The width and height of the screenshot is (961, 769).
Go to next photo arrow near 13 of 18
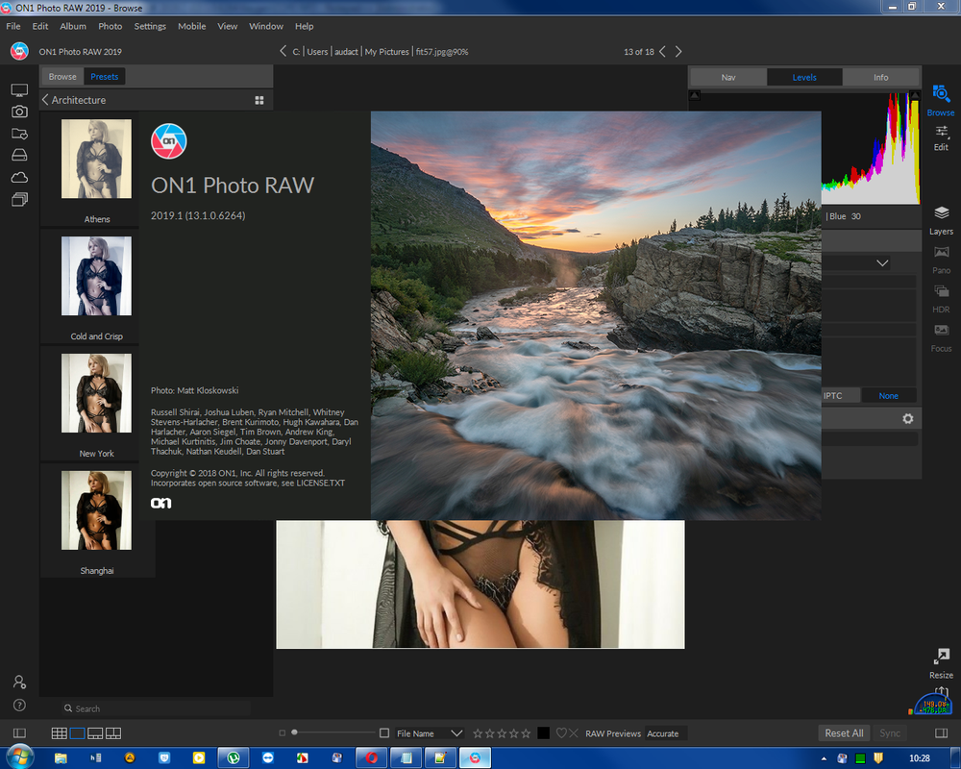678,52
